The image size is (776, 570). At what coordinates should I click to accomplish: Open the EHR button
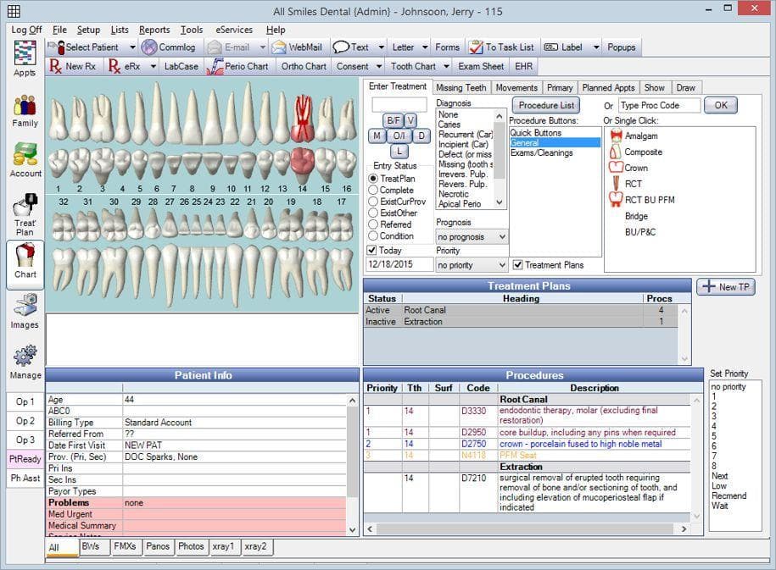pyautogui.click(x=523, y=66)
